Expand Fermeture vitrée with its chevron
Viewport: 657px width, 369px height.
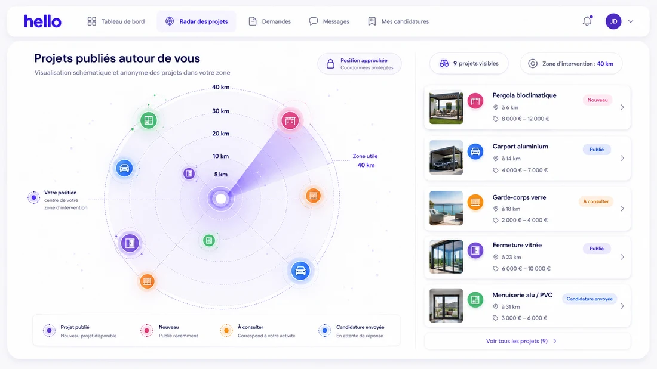(x=622, y=257)
